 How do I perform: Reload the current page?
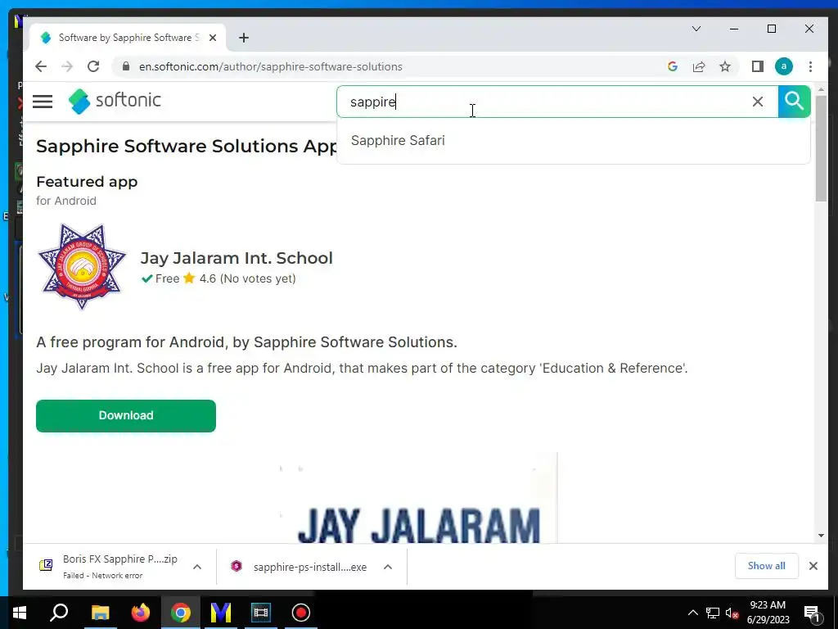tap(93, 66)
